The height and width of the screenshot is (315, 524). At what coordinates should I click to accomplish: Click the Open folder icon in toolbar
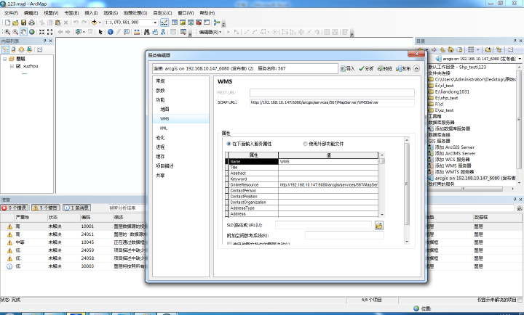point(15,22)
